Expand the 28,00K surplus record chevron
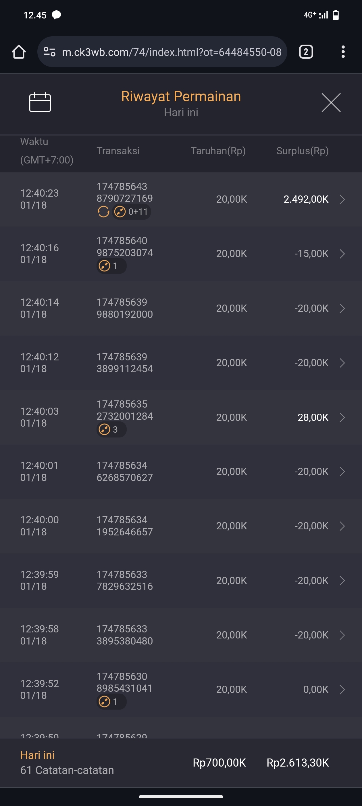 342,417
